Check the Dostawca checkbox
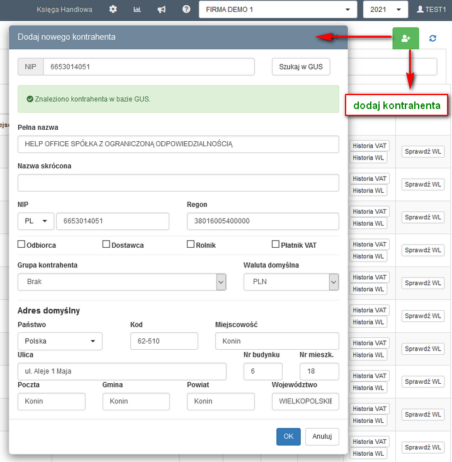 [x=106, y=245]
